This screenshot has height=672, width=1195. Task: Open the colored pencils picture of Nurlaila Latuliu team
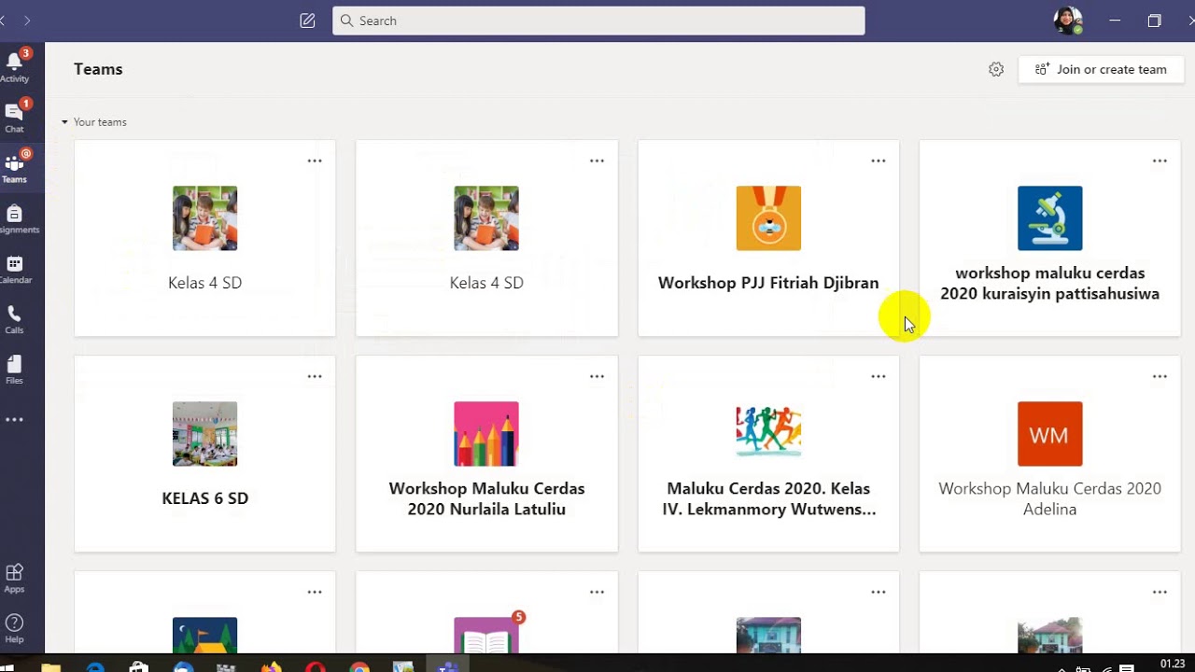(x=486, y=434)
